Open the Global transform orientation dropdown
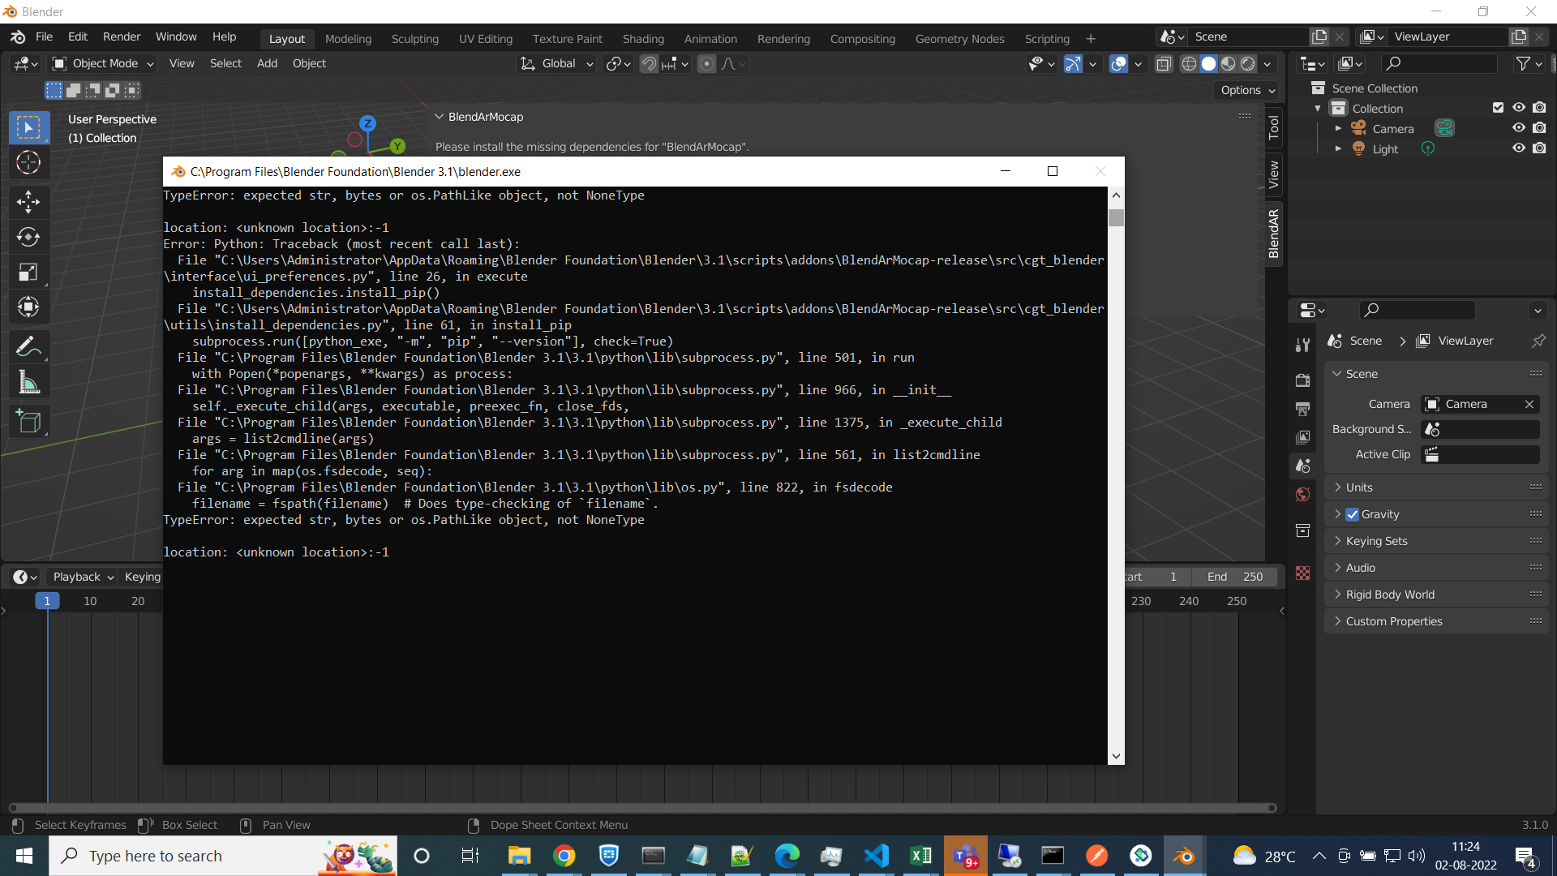Image resolution: width=1557 pixels, height=876 pixels. (558, 63)
